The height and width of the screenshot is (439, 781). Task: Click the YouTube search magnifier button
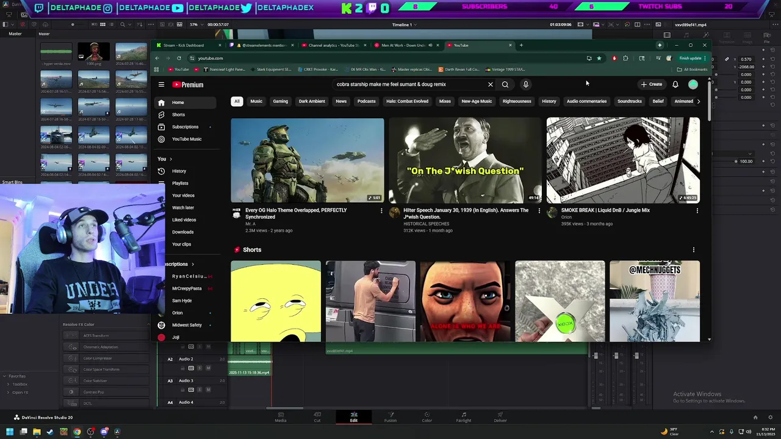[505, 85]
